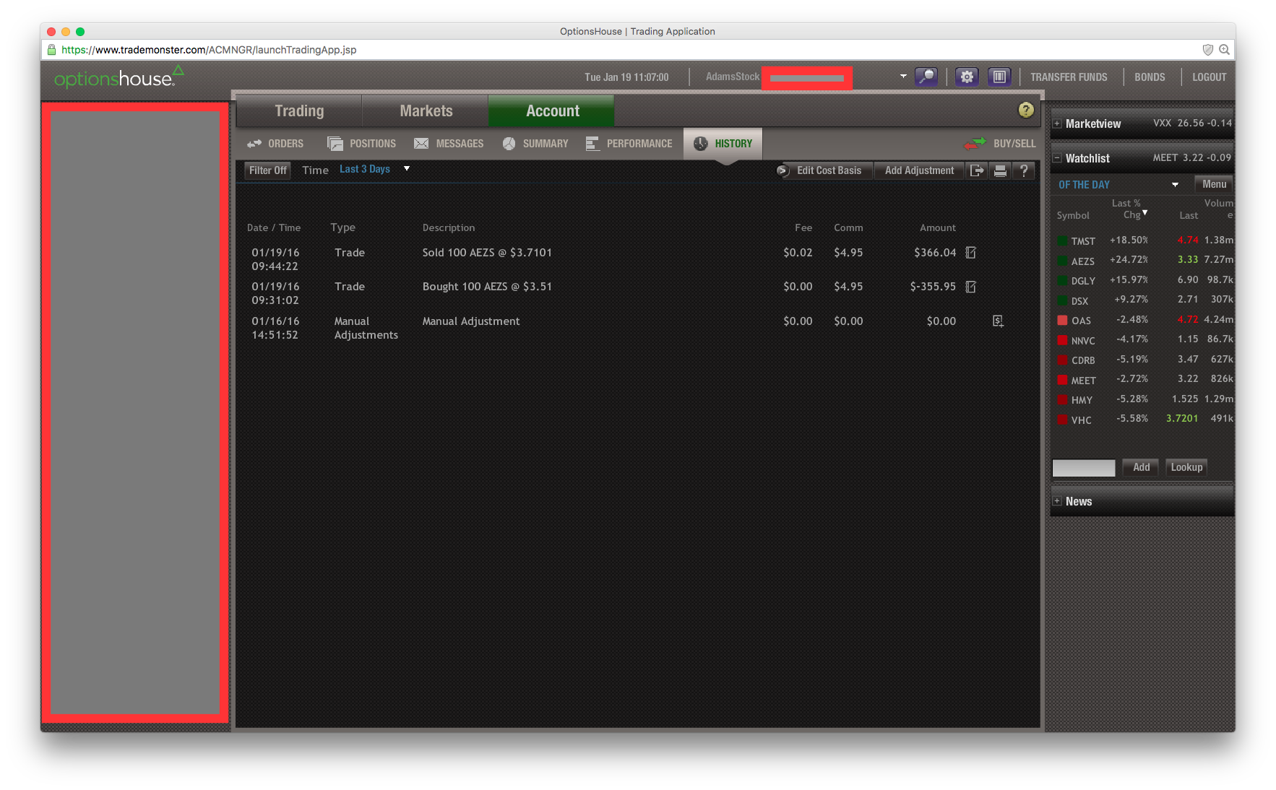
Task: Click the export icon next to Add Adjustment
Action: pos(977,170)
